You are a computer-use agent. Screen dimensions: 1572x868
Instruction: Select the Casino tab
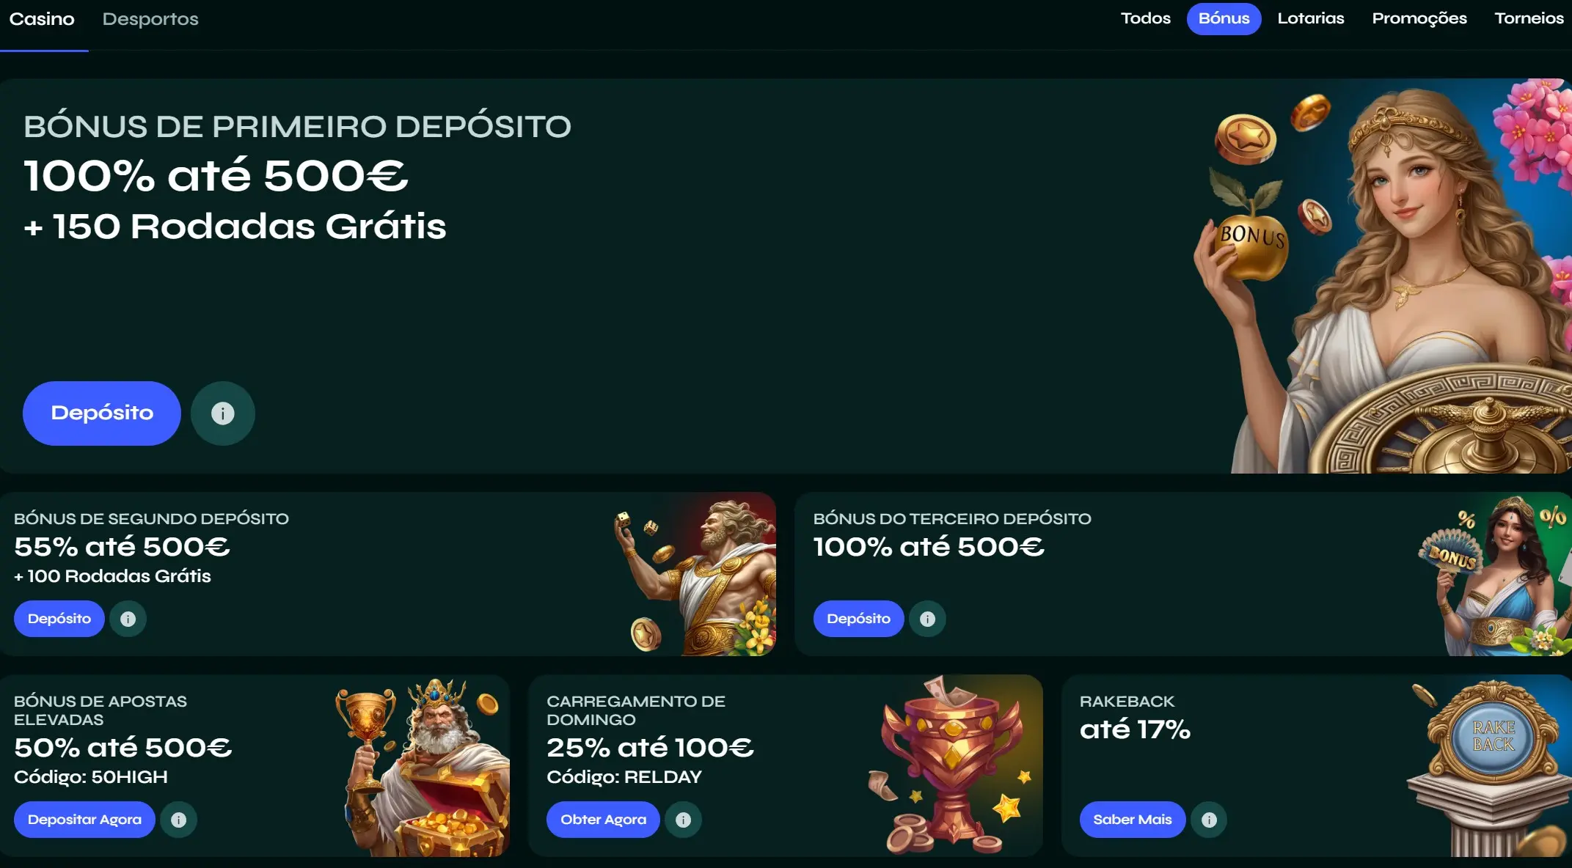[42, 19]
